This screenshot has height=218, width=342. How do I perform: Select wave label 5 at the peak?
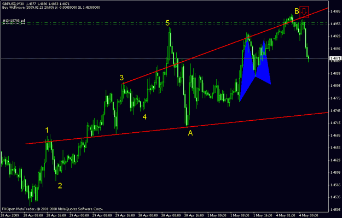tap(167, 22)
